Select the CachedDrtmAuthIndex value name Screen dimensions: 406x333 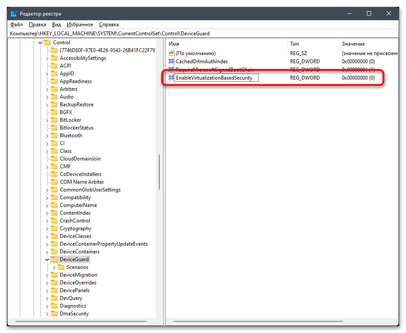(201, 62)
